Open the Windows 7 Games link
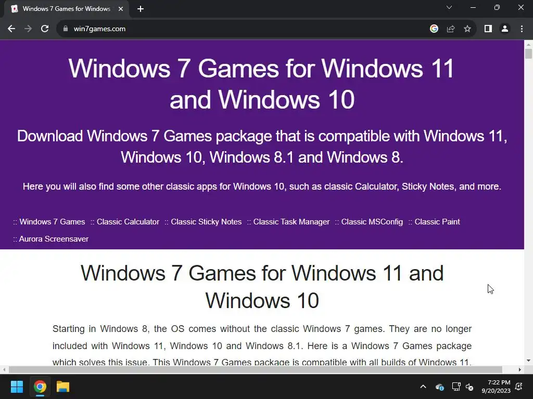This screenshot has height=399, width=533. pyautogui.click(x=52, y=222)
